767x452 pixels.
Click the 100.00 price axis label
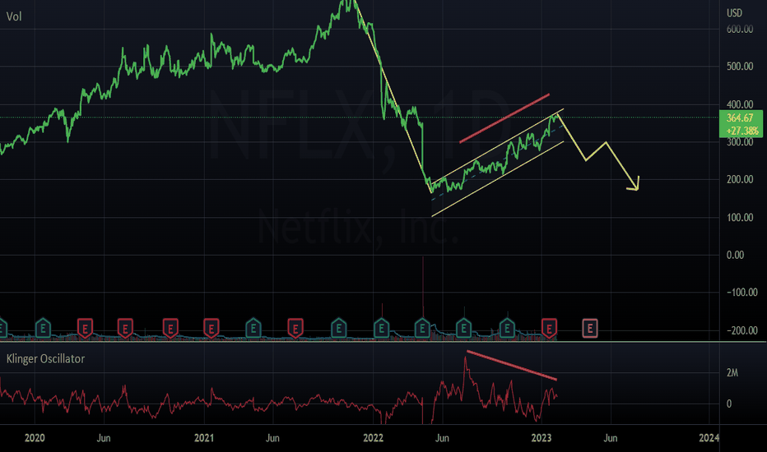(740, 218)
